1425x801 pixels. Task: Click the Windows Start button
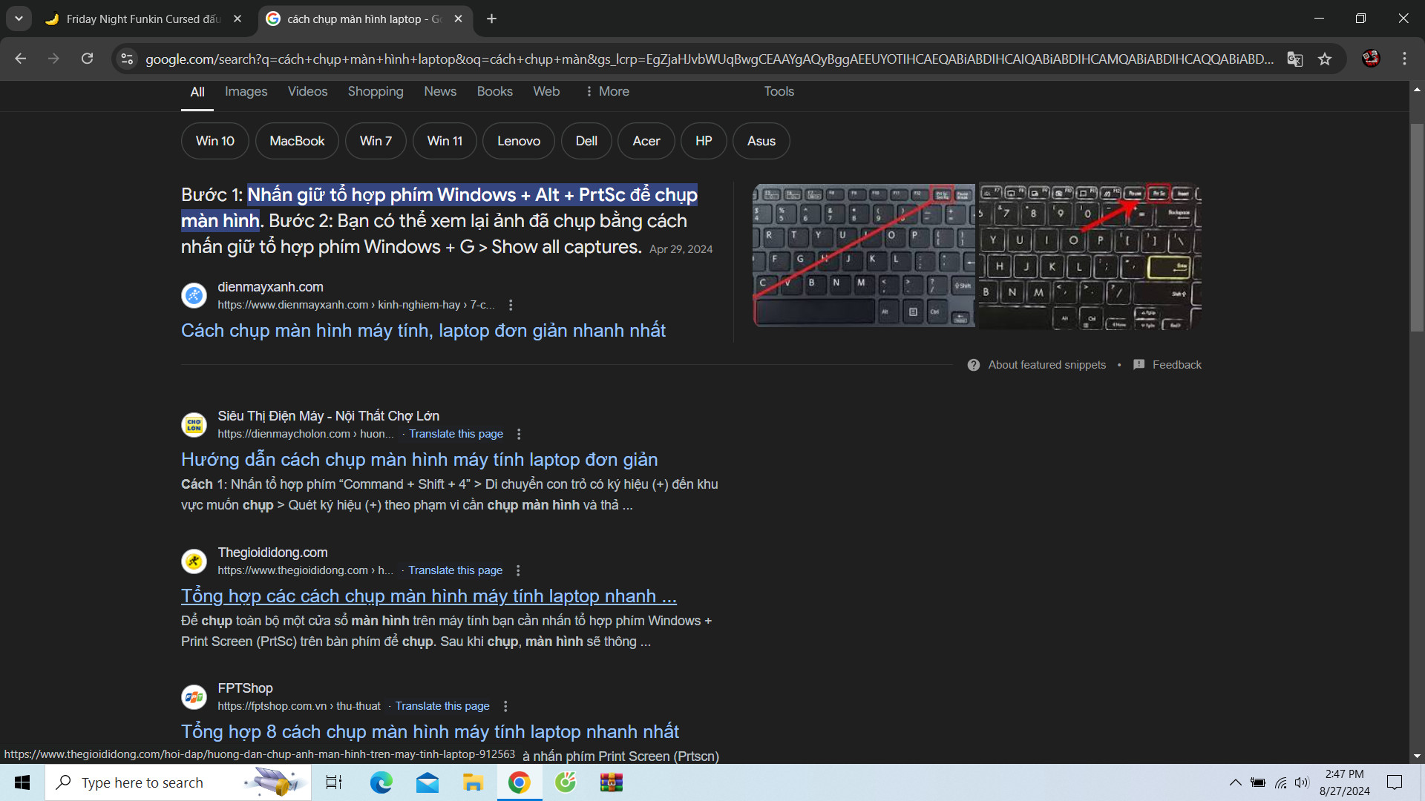point(22,782)
